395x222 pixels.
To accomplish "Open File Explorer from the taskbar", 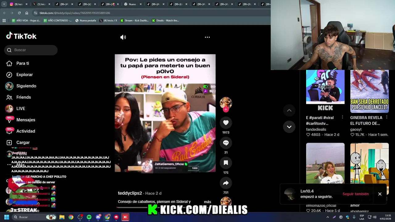I will click(62, 217).
